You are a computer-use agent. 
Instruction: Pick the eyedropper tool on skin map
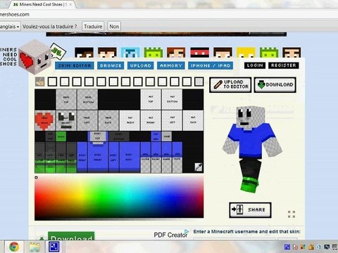[199, 167]
